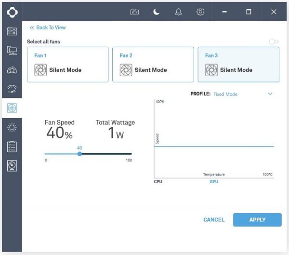Click the fan speed slider handle

tap(79, 154)
